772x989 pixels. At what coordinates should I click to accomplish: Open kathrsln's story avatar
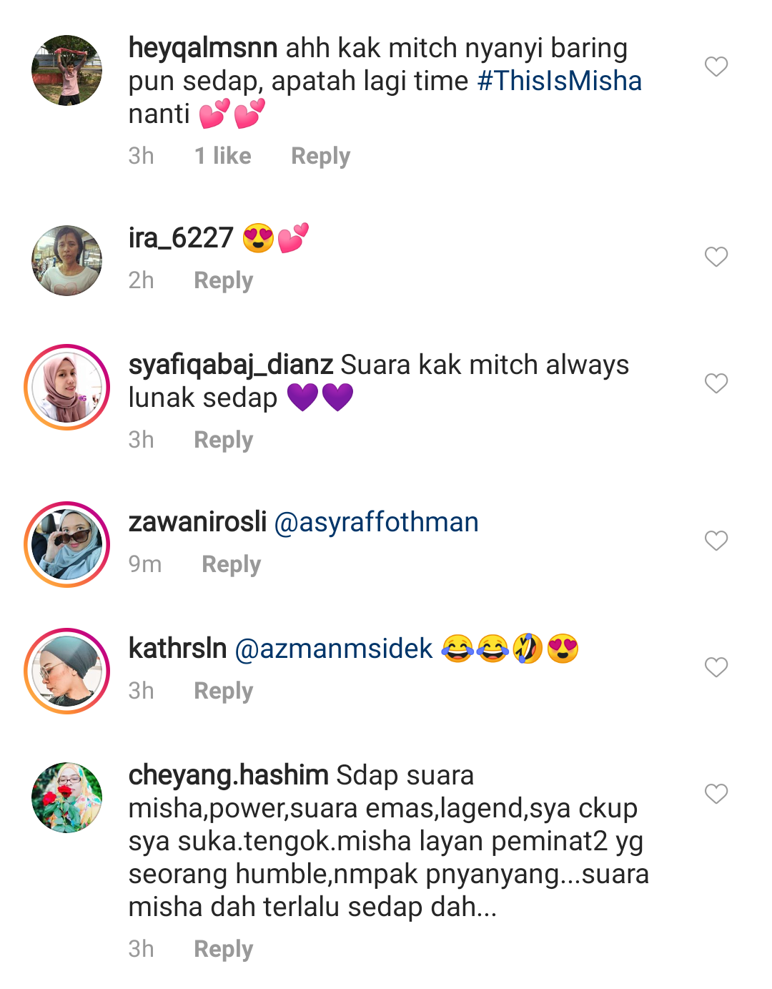click(x=67, y=671)
